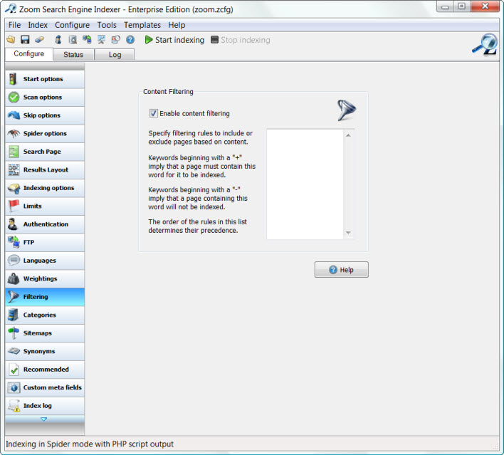Viewport: 504px width, 455px height.
Task: Click the magnifier document toolbar icon
Action: (73, 40)
